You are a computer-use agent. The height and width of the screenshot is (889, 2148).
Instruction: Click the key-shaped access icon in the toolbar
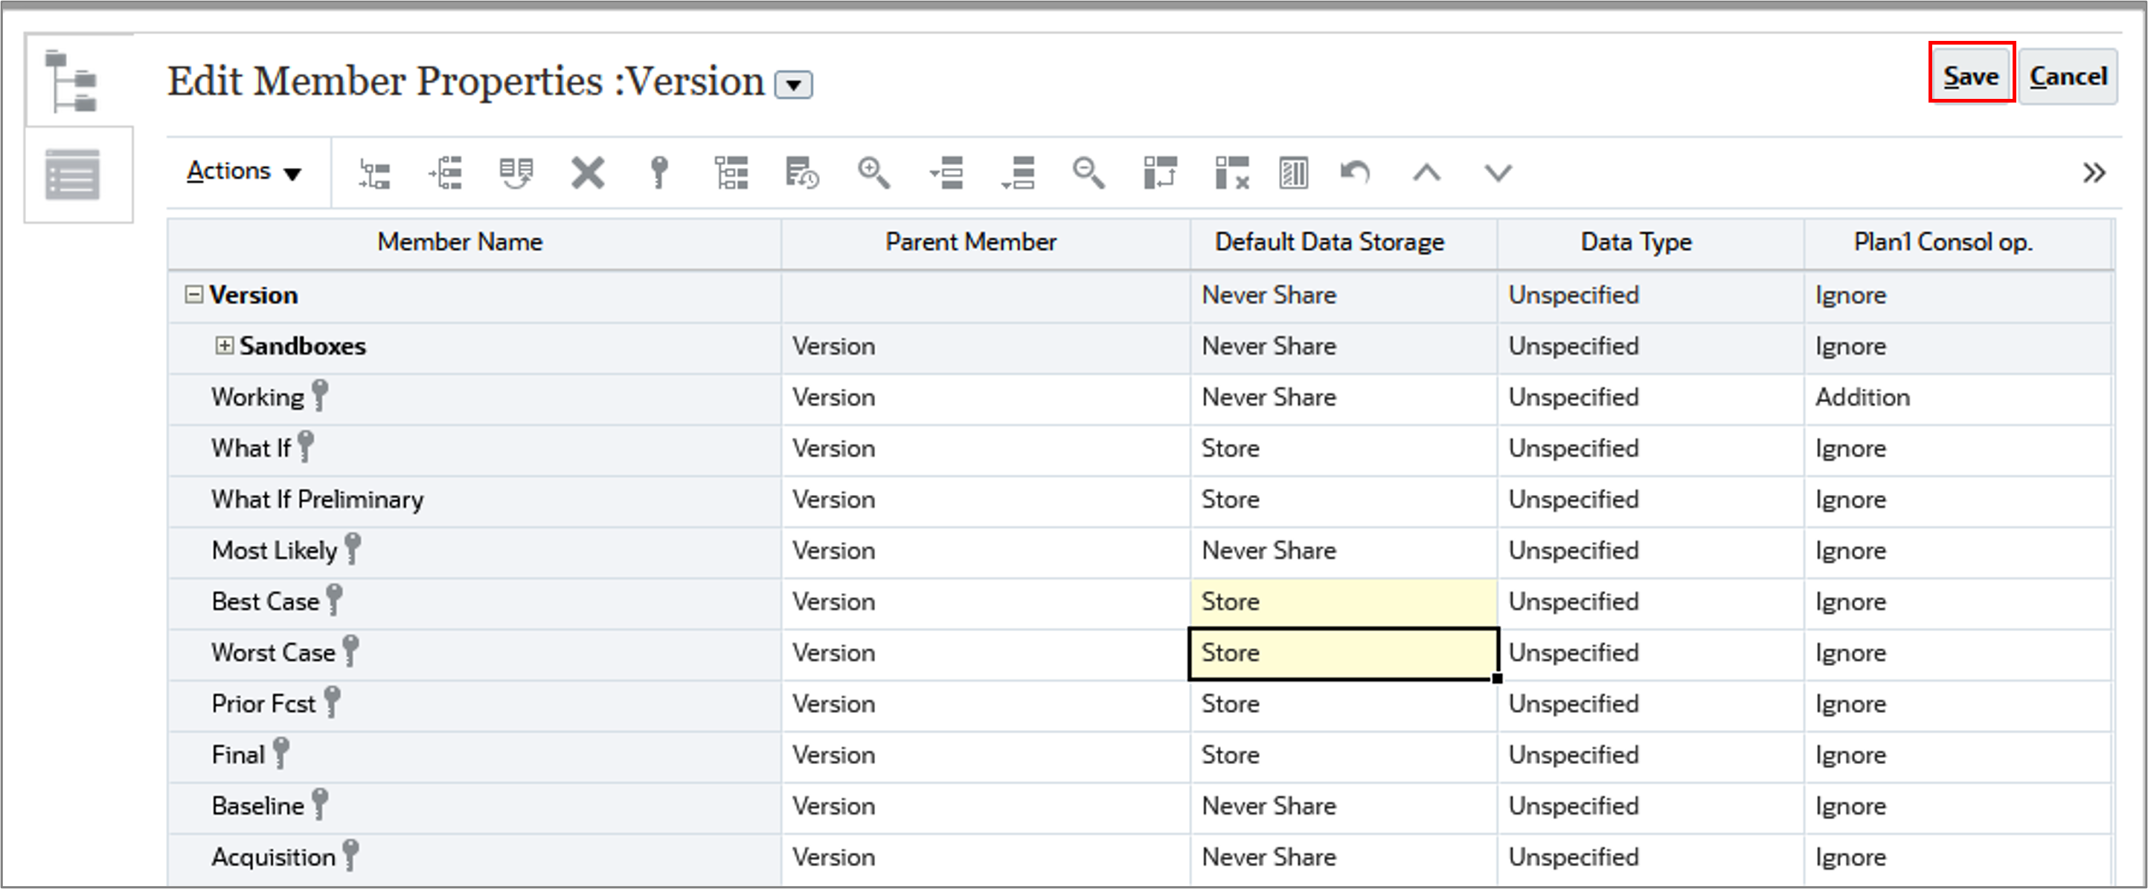click(x=658, y=172)
